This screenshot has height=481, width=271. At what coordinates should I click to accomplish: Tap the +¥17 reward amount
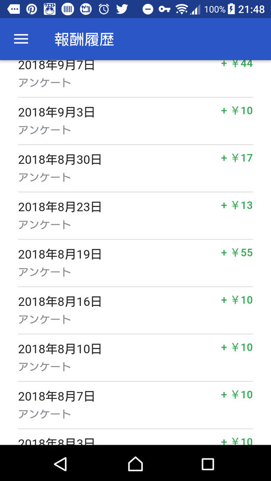pyautogui.click(x=237, y=158)
